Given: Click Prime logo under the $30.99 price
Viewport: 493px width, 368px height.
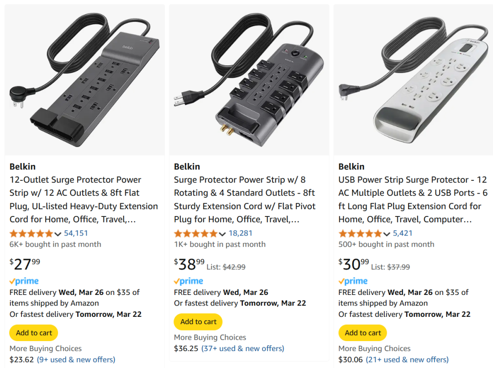Looking at the screenshot, I should click(x=353, y=281).
